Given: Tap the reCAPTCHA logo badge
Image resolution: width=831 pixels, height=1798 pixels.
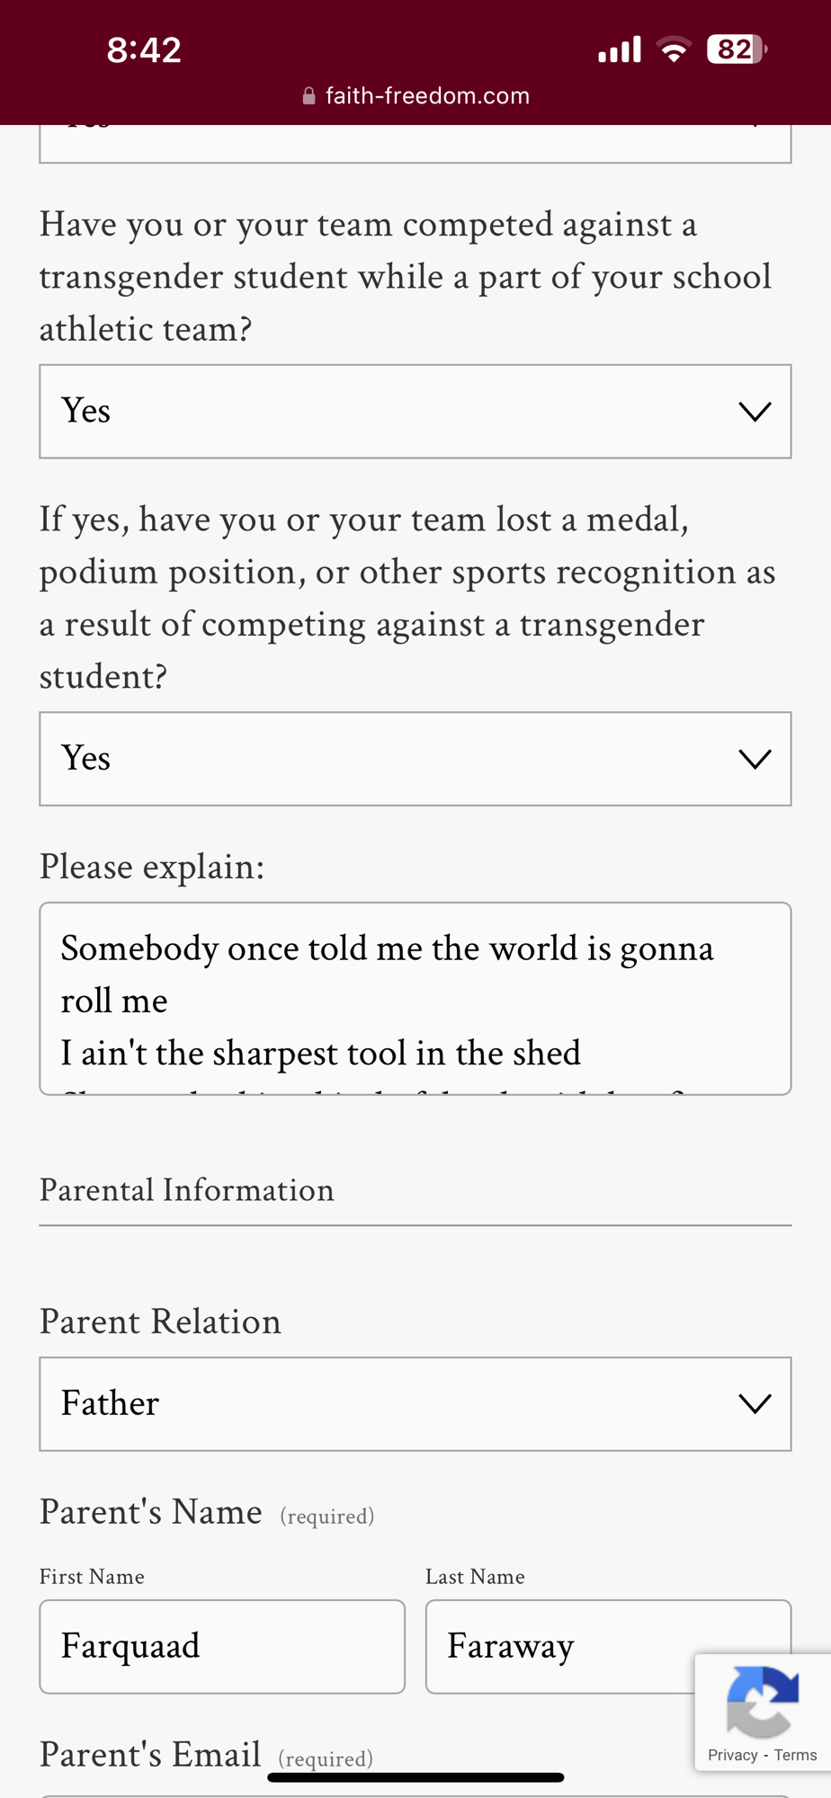Looking at the screenshot, I should (762, 1701).
